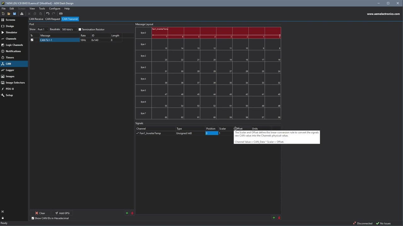Click bit 15 cell in message layout

coord(160,44)
